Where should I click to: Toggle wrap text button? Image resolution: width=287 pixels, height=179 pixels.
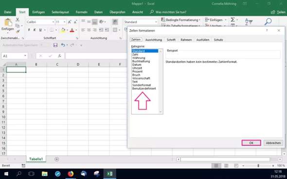115,22
